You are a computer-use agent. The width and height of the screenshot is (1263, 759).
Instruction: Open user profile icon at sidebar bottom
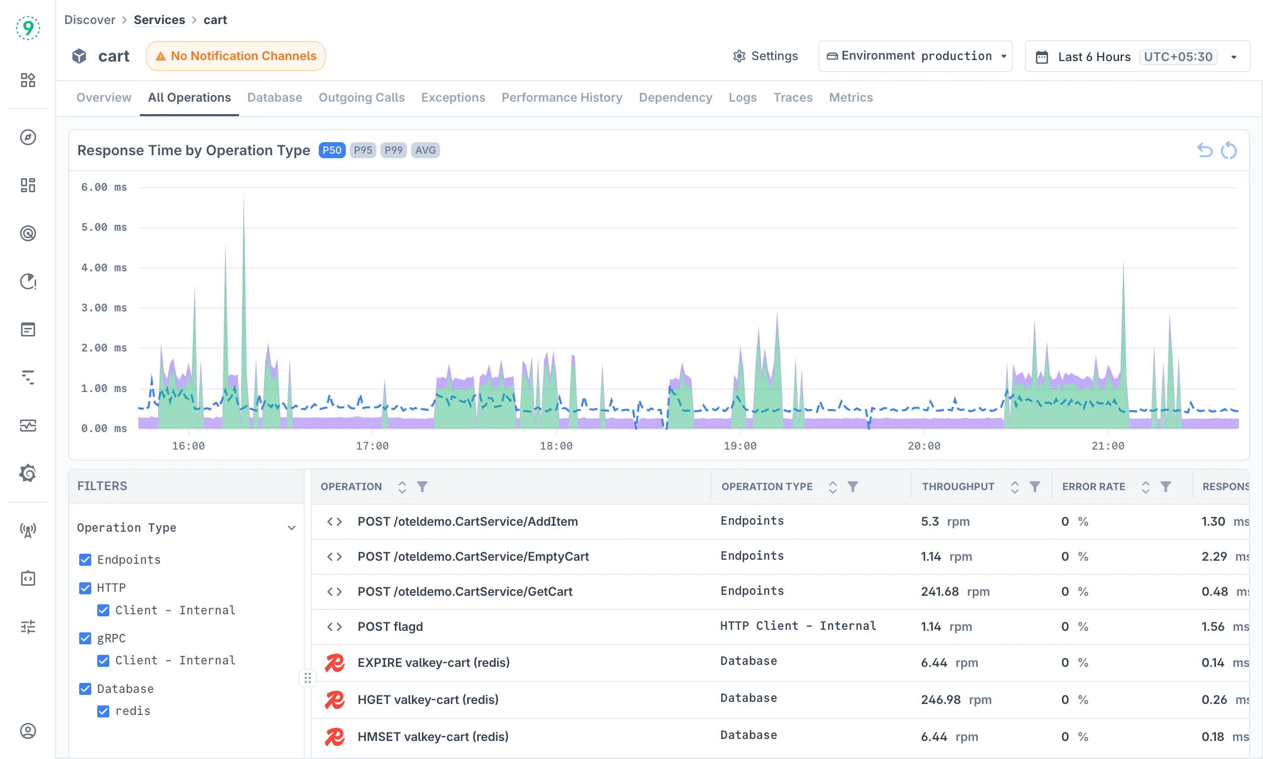[28, 731]
